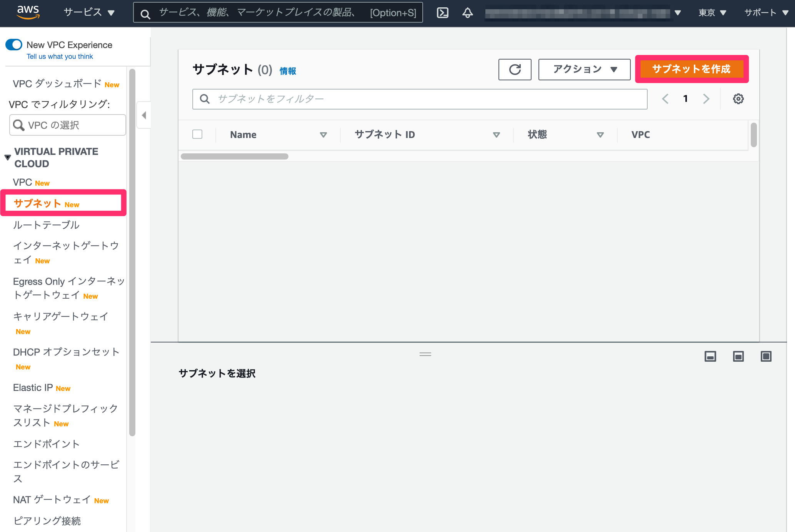
Task: Open エンドポイント in sidebar
Action: 46,444
